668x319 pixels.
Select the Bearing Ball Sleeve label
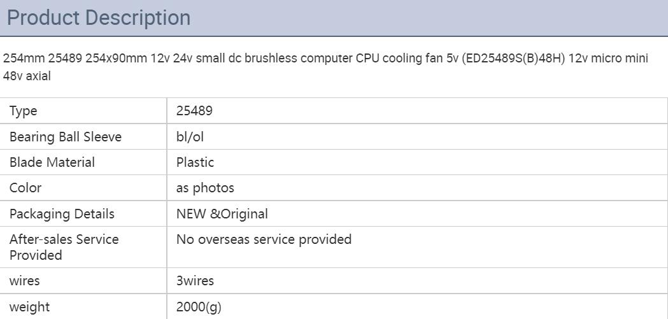point(66,137)
